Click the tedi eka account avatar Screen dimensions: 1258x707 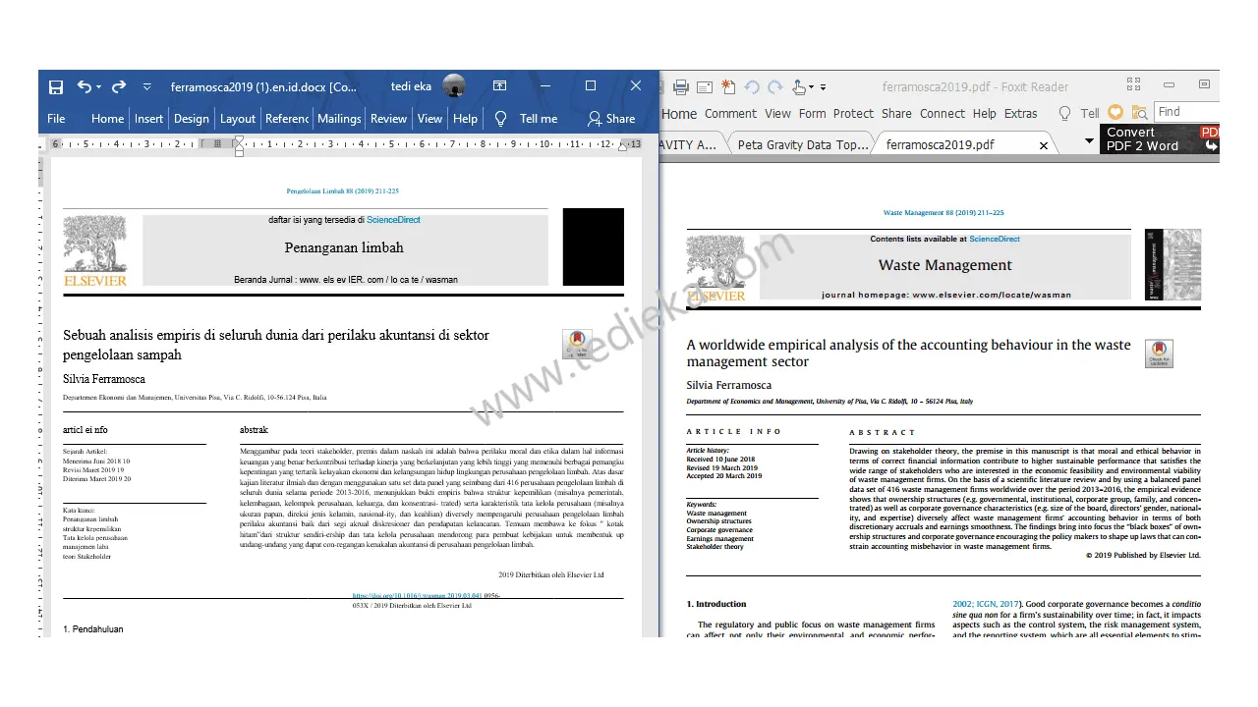pyautogui.click(x=454, y=86)
